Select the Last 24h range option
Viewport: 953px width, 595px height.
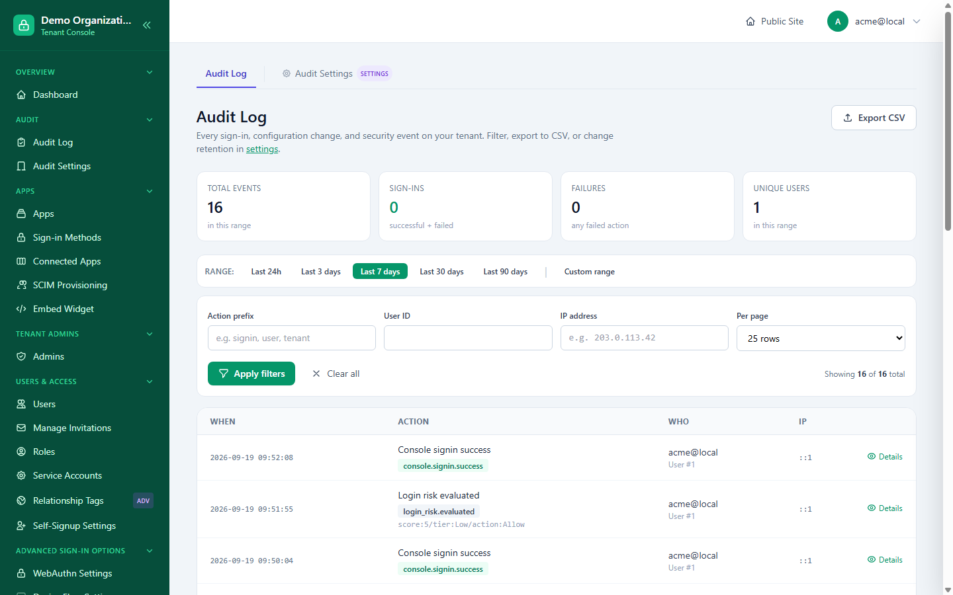point(266,272)
